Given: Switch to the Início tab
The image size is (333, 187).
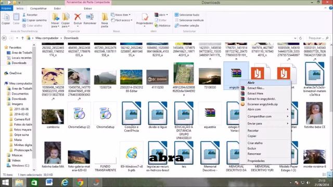Looking at the screenshot, I should pos(20,8).
